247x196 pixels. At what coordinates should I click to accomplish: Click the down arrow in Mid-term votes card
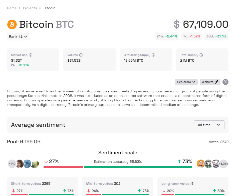89,191
